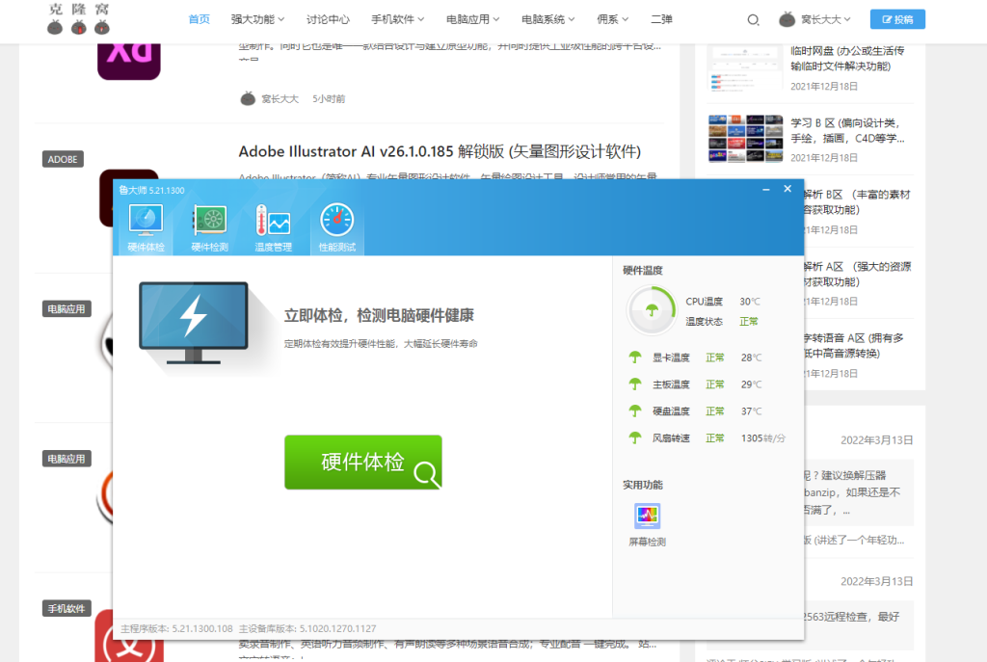Click the 鲁大师 5.21.1300 window title
Screen dimensions: 987x662
tap(151, 190)
